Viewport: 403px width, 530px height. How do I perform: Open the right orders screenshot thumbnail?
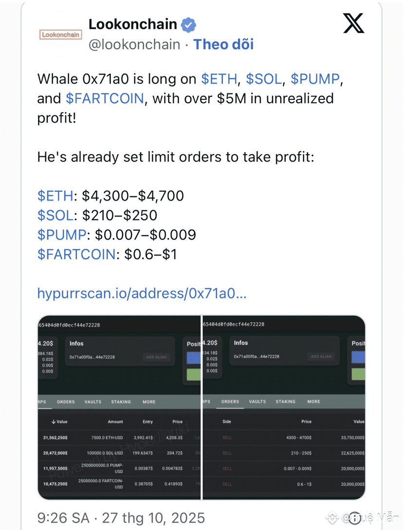point(284,407)
